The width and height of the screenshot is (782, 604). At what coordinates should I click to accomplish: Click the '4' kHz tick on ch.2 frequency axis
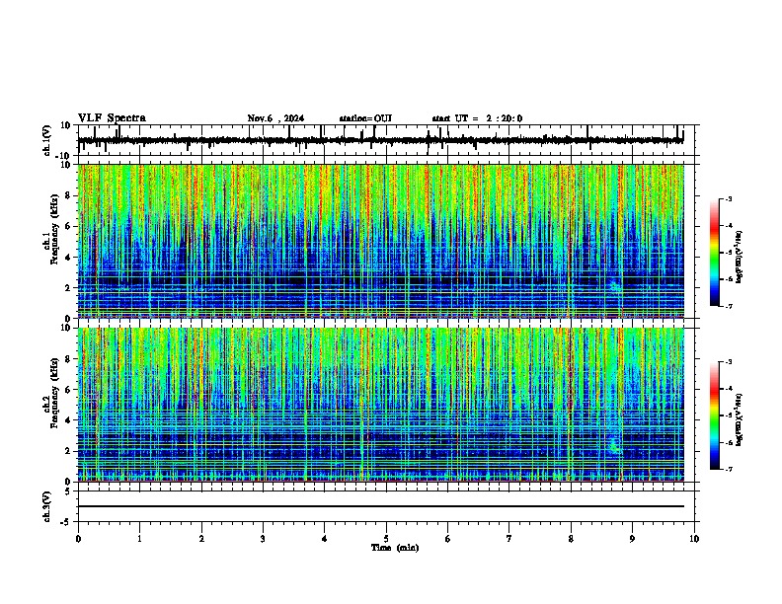pos(68,420)
